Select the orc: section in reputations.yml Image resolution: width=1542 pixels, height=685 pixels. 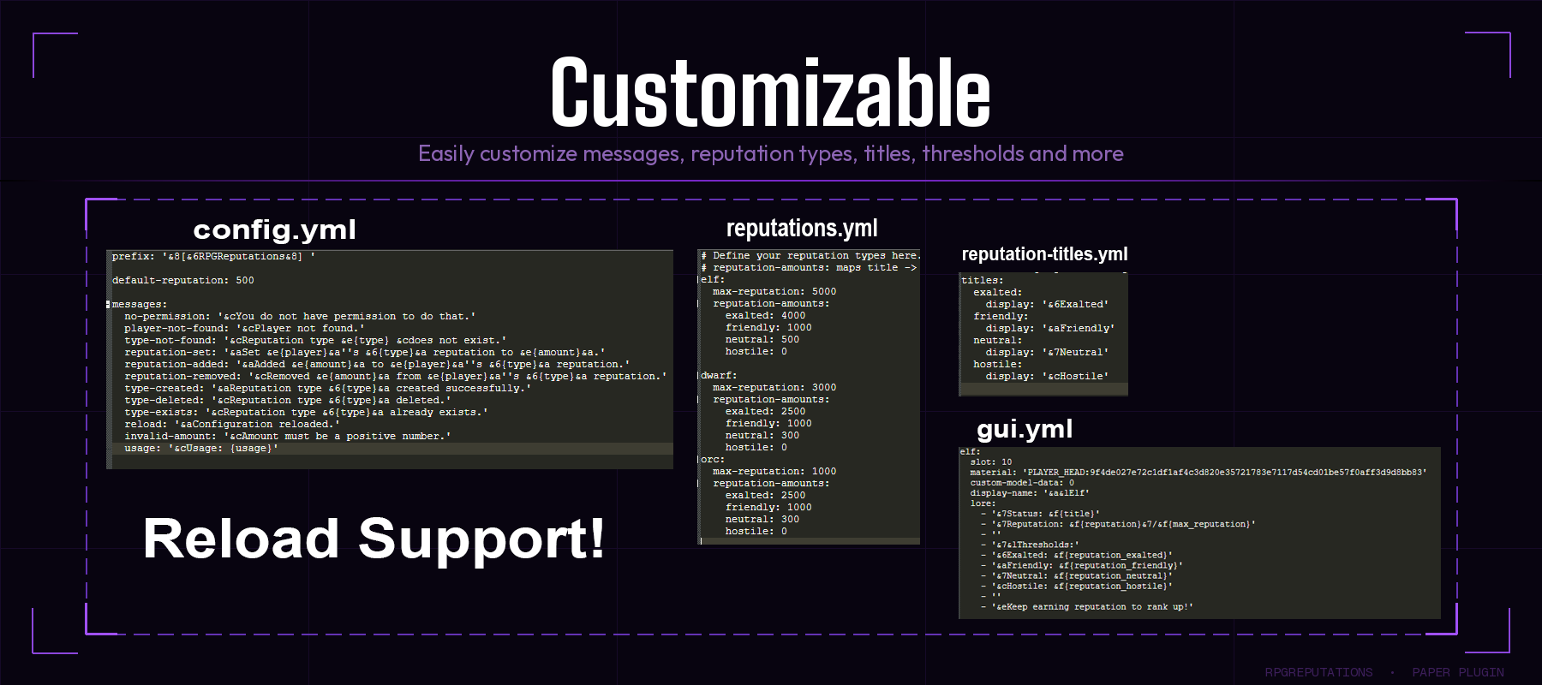pos(713,459)
